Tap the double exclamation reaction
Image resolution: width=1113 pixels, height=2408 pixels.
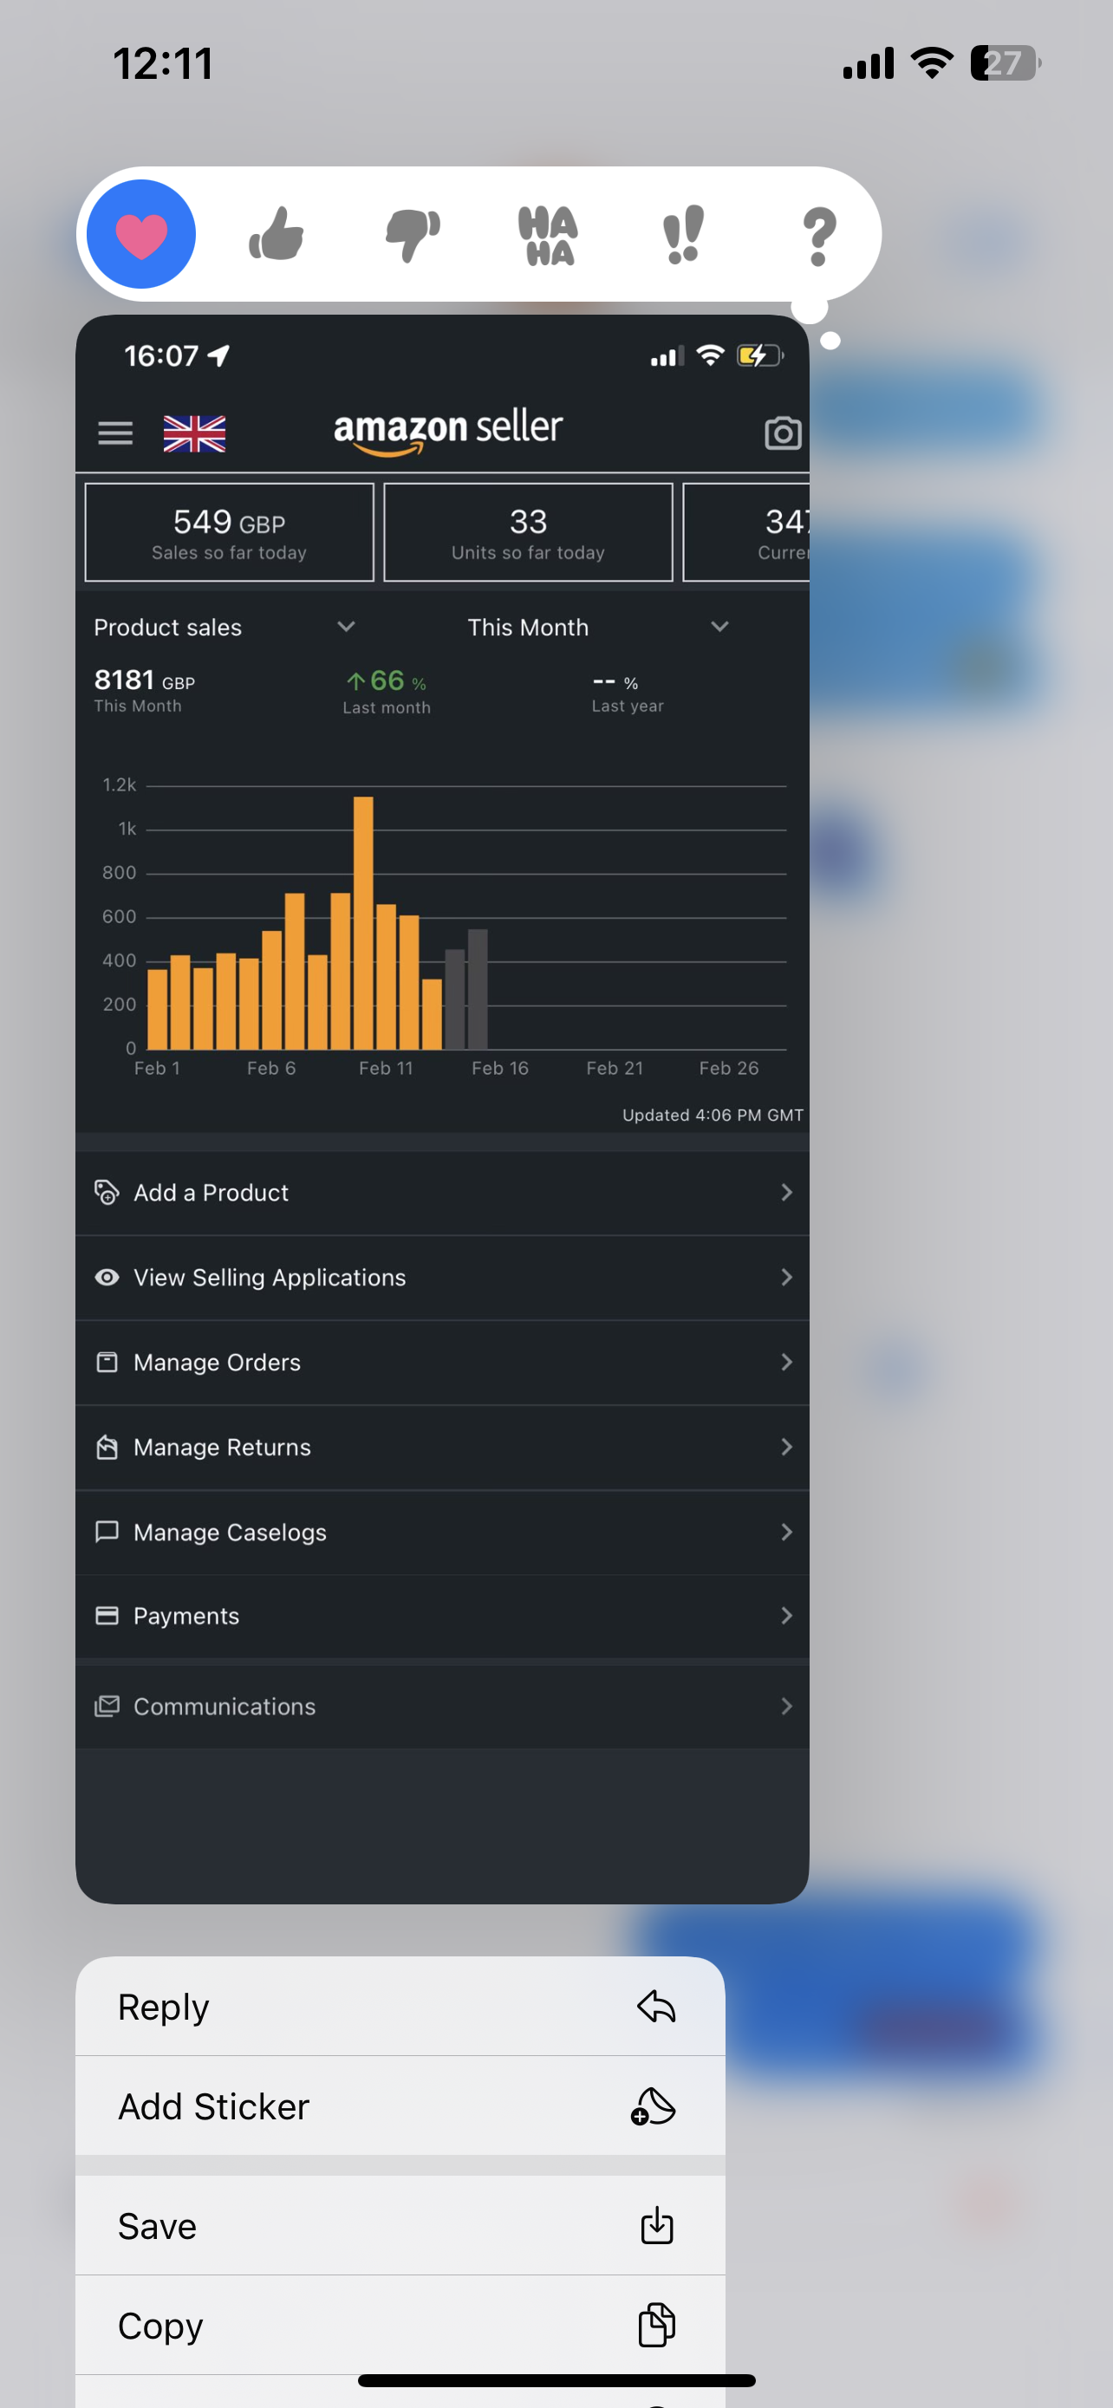point(683,235)
